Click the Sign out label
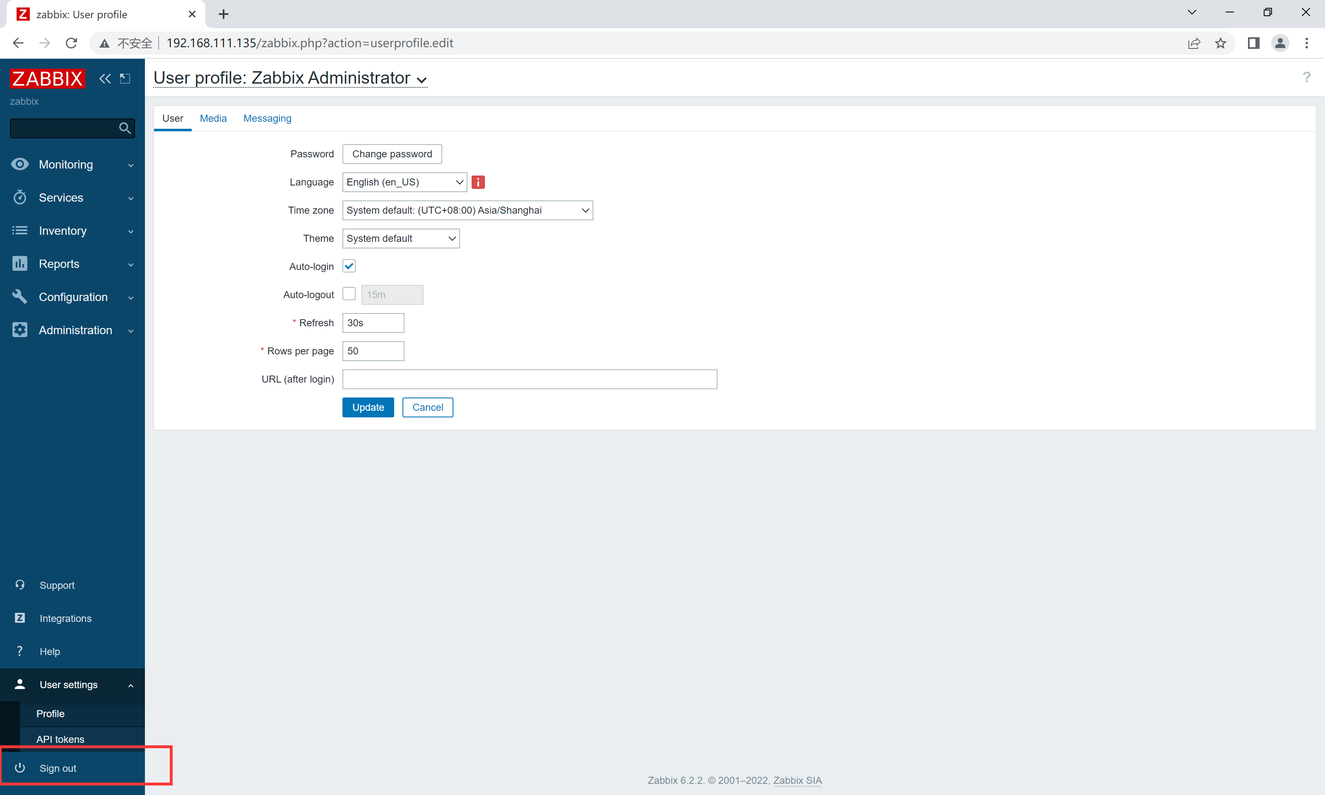The width and height of the screenshot is (1325, 795). coord(58,768)
